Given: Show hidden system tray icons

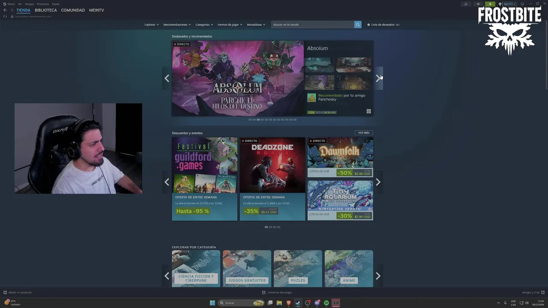Looking at the screenshot, I should click(498, 303).
